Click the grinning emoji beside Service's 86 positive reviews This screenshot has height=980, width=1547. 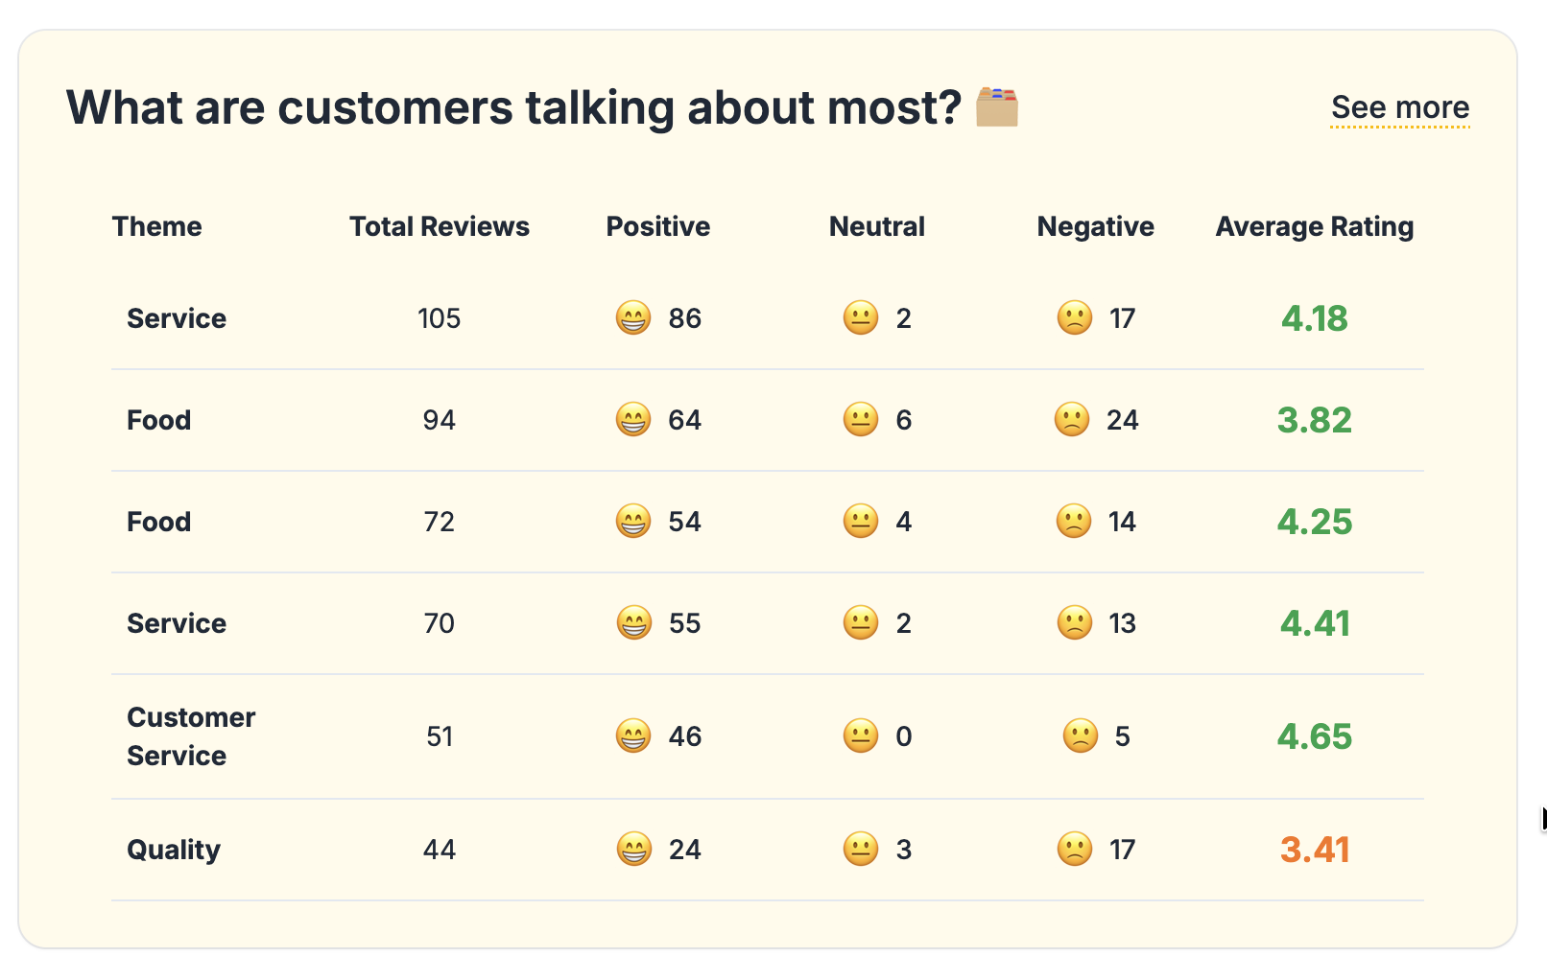632,318
